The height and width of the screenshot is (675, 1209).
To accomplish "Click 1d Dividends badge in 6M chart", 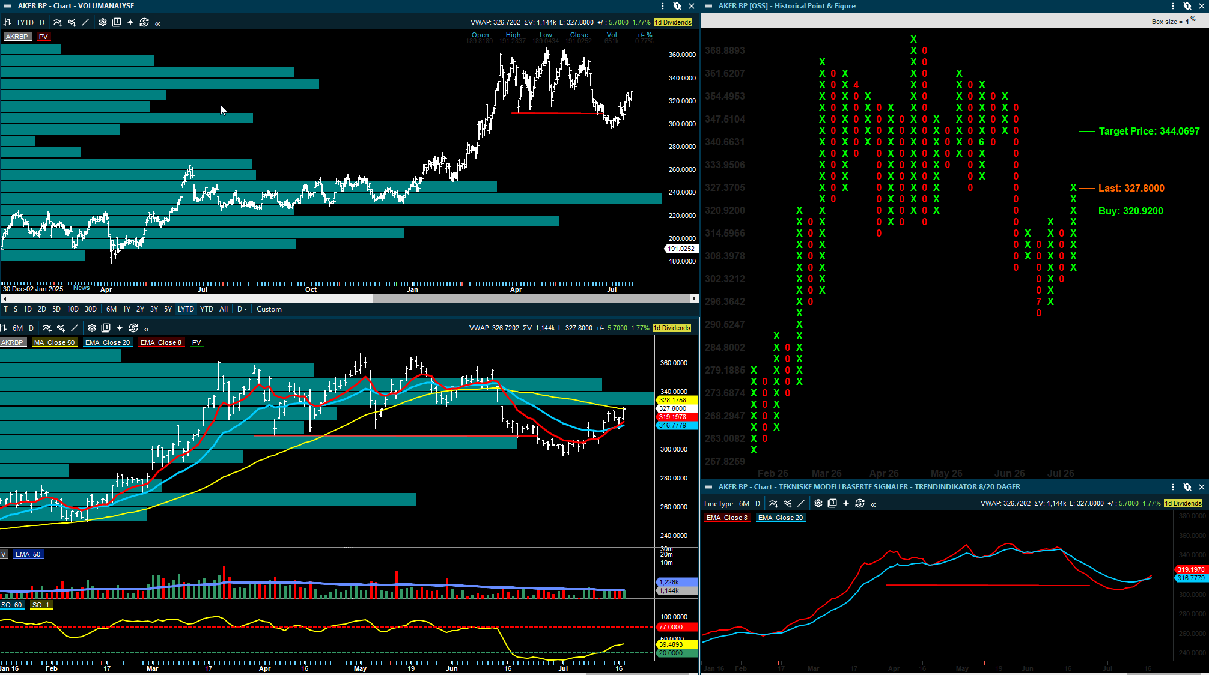I will pyautogui.click(x=672, y=328).
